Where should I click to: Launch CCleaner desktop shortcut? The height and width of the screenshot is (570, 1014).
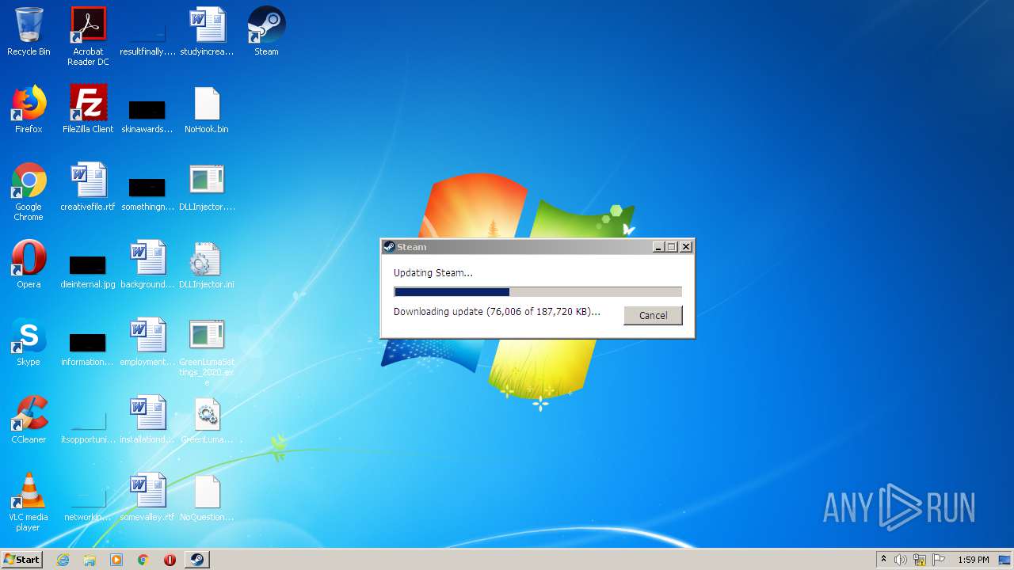[29, 420]
